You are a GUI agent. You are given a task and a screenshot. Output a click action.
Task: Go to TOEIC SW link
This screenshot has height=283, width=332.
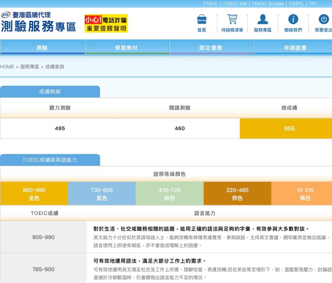pos(235,3)
